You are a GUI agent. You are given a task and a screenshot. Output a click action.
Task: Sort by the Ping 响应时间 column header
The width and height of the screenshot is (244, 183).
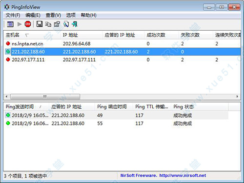coord(114,107)
